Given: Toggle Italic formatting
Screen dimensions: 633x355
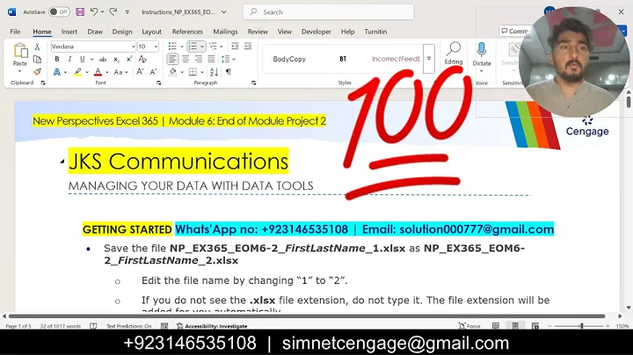Looking at the screenshot, I should click(69, 59).
